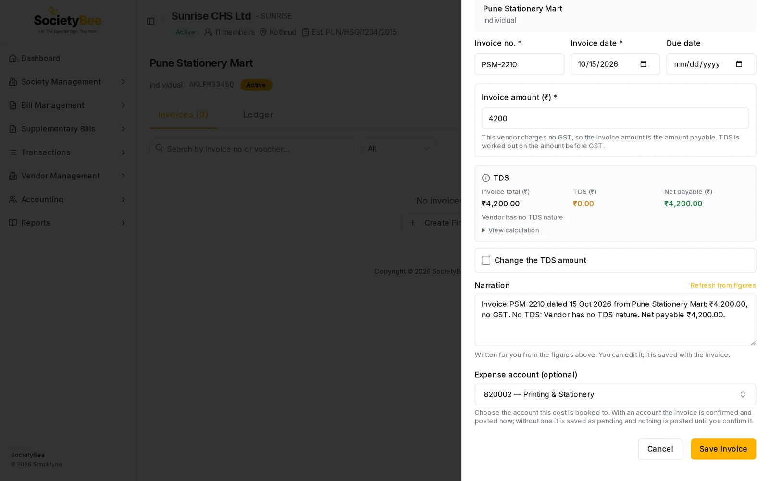Open Dashboard in the sidebar
Image resolution: width=769 pixels, height=481 pixels.
click(x=67, y=58)
